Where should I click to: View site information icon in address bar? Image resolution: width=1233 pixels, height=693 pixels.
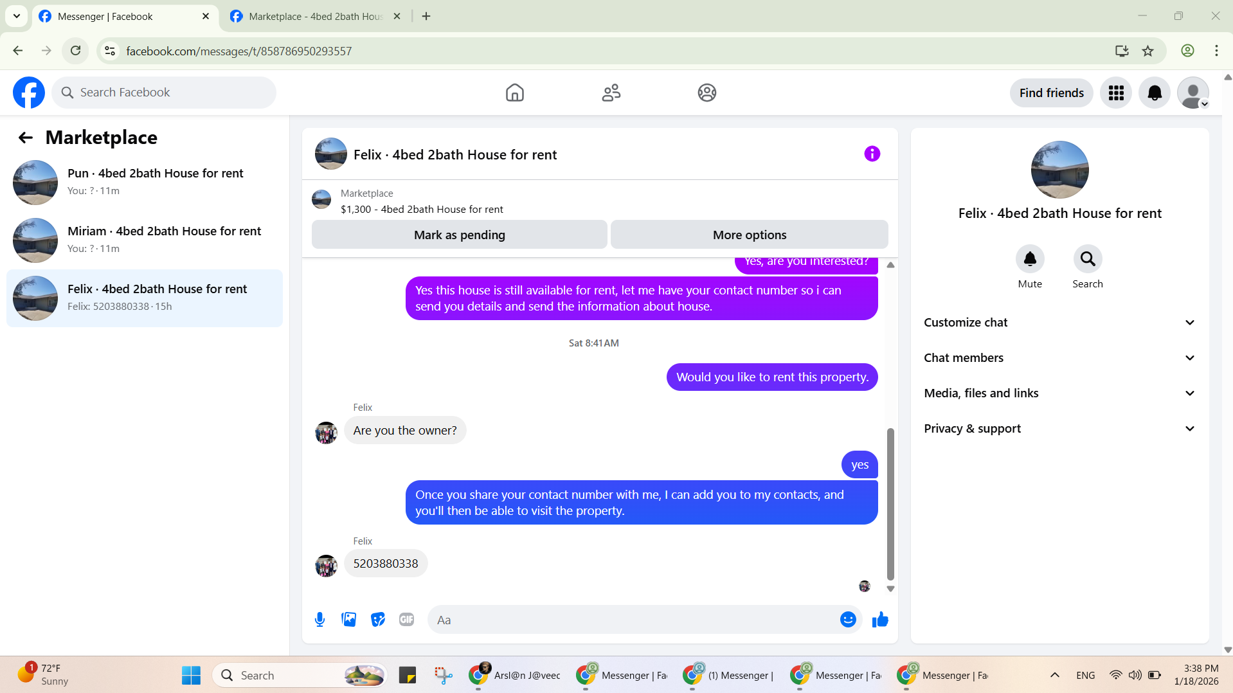[x=110, y=51]
